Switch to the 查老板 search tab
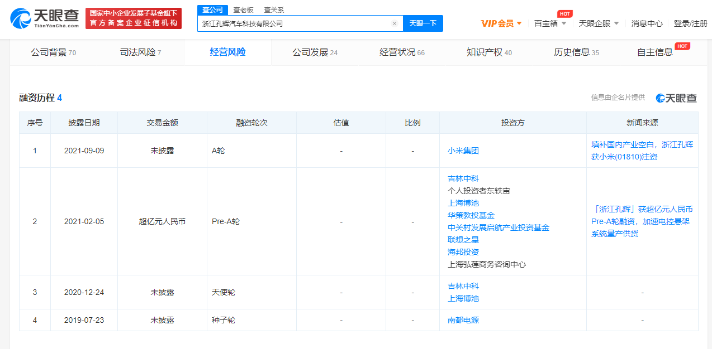 click(x=243, y=10)
